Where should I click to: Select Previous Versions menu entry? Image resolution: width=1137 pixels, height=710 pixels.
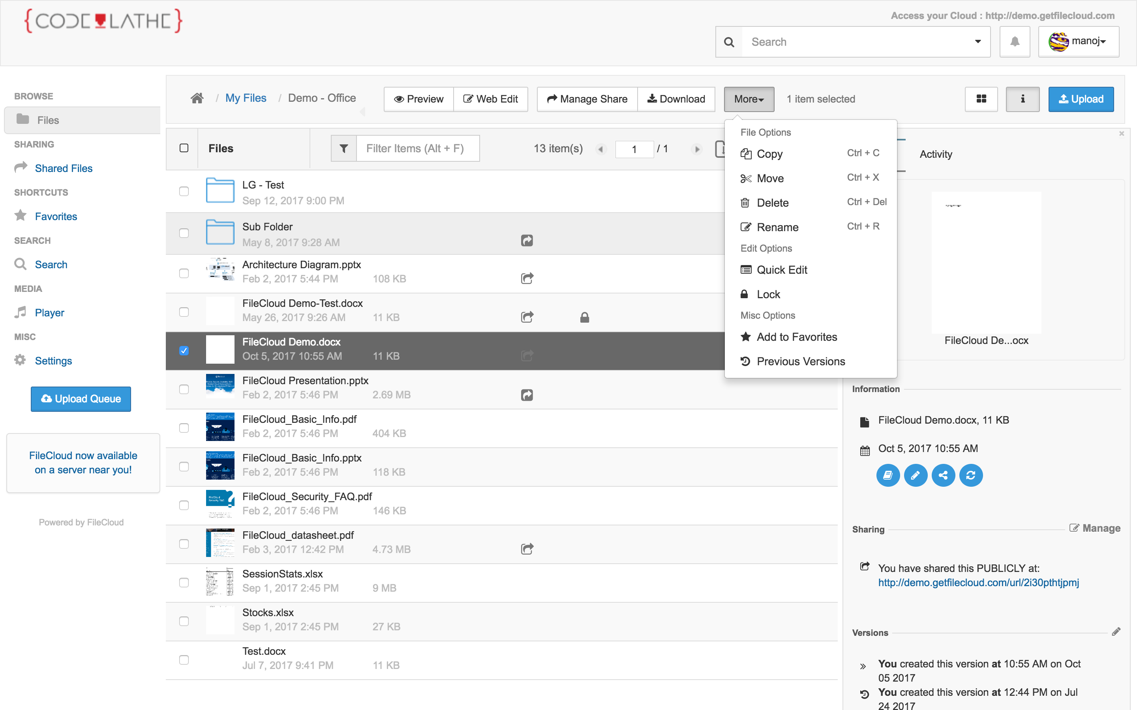click(800, 361)
